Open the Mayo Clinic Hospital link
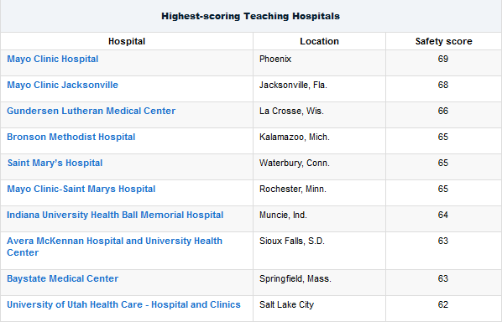 click(53, 60)
